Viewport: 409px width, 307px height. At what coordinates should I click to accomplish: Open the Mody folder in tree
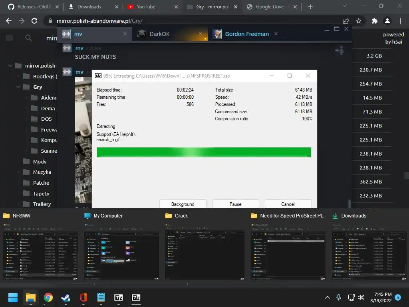[35, 161]
